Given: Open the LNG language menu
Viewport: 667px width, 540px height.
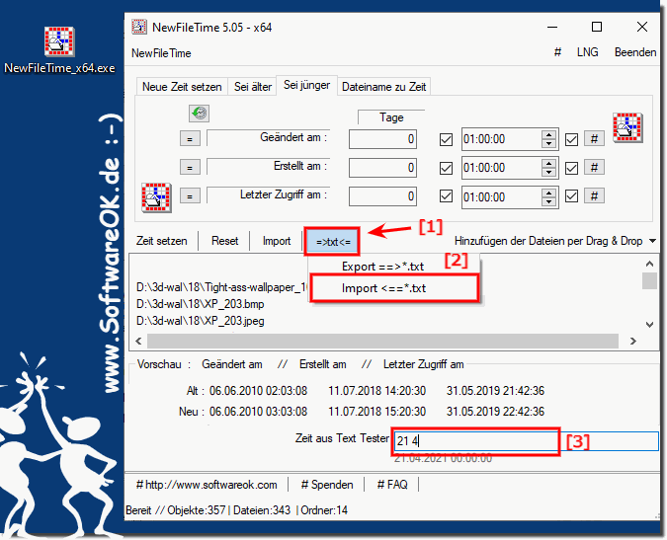Looking at the screenshot, I should coord(587,52).
